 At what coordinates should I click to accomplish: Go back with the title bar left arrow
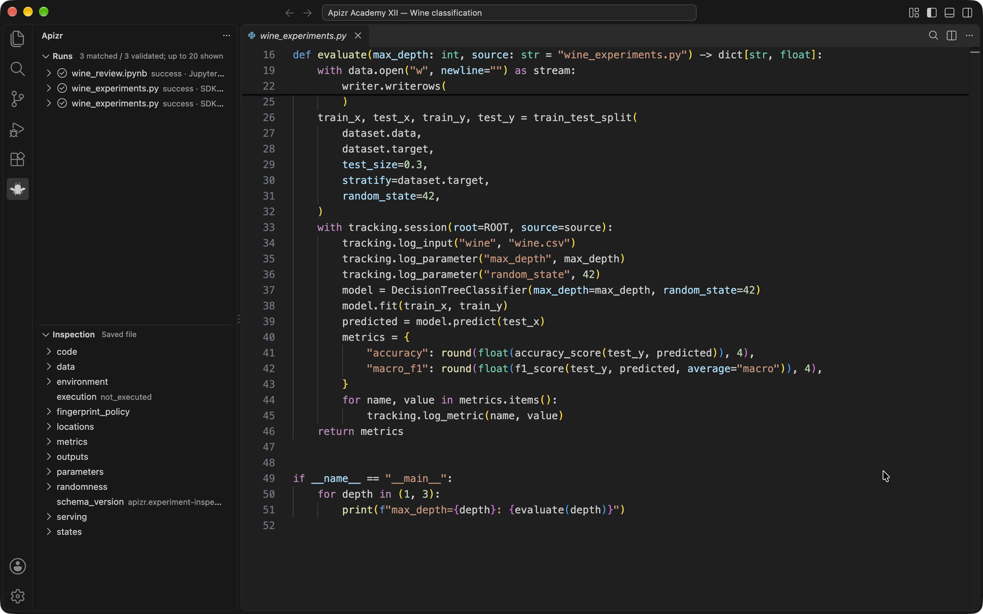tap(290, 13)
